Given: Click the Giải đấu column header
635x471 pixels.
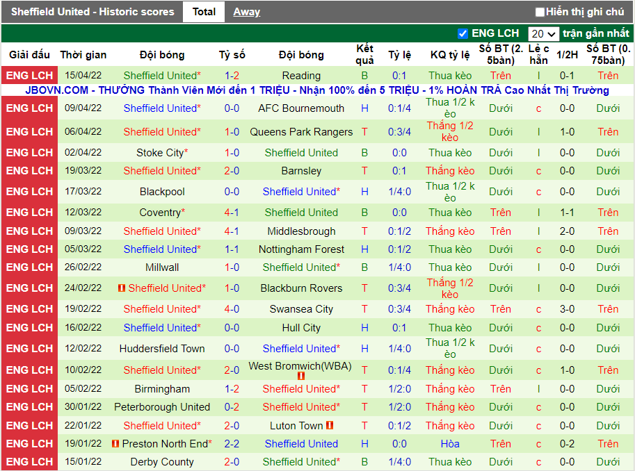Looking at the screenshot, I should coord(30,55).
